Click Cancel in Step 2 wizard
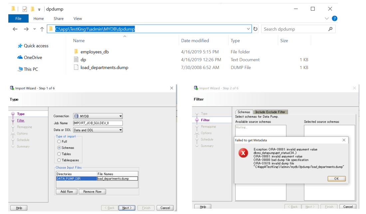 point(348,207)
